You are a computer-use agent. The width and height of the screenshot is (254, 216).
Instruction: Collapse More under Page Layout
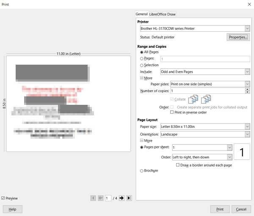(142, 140)
